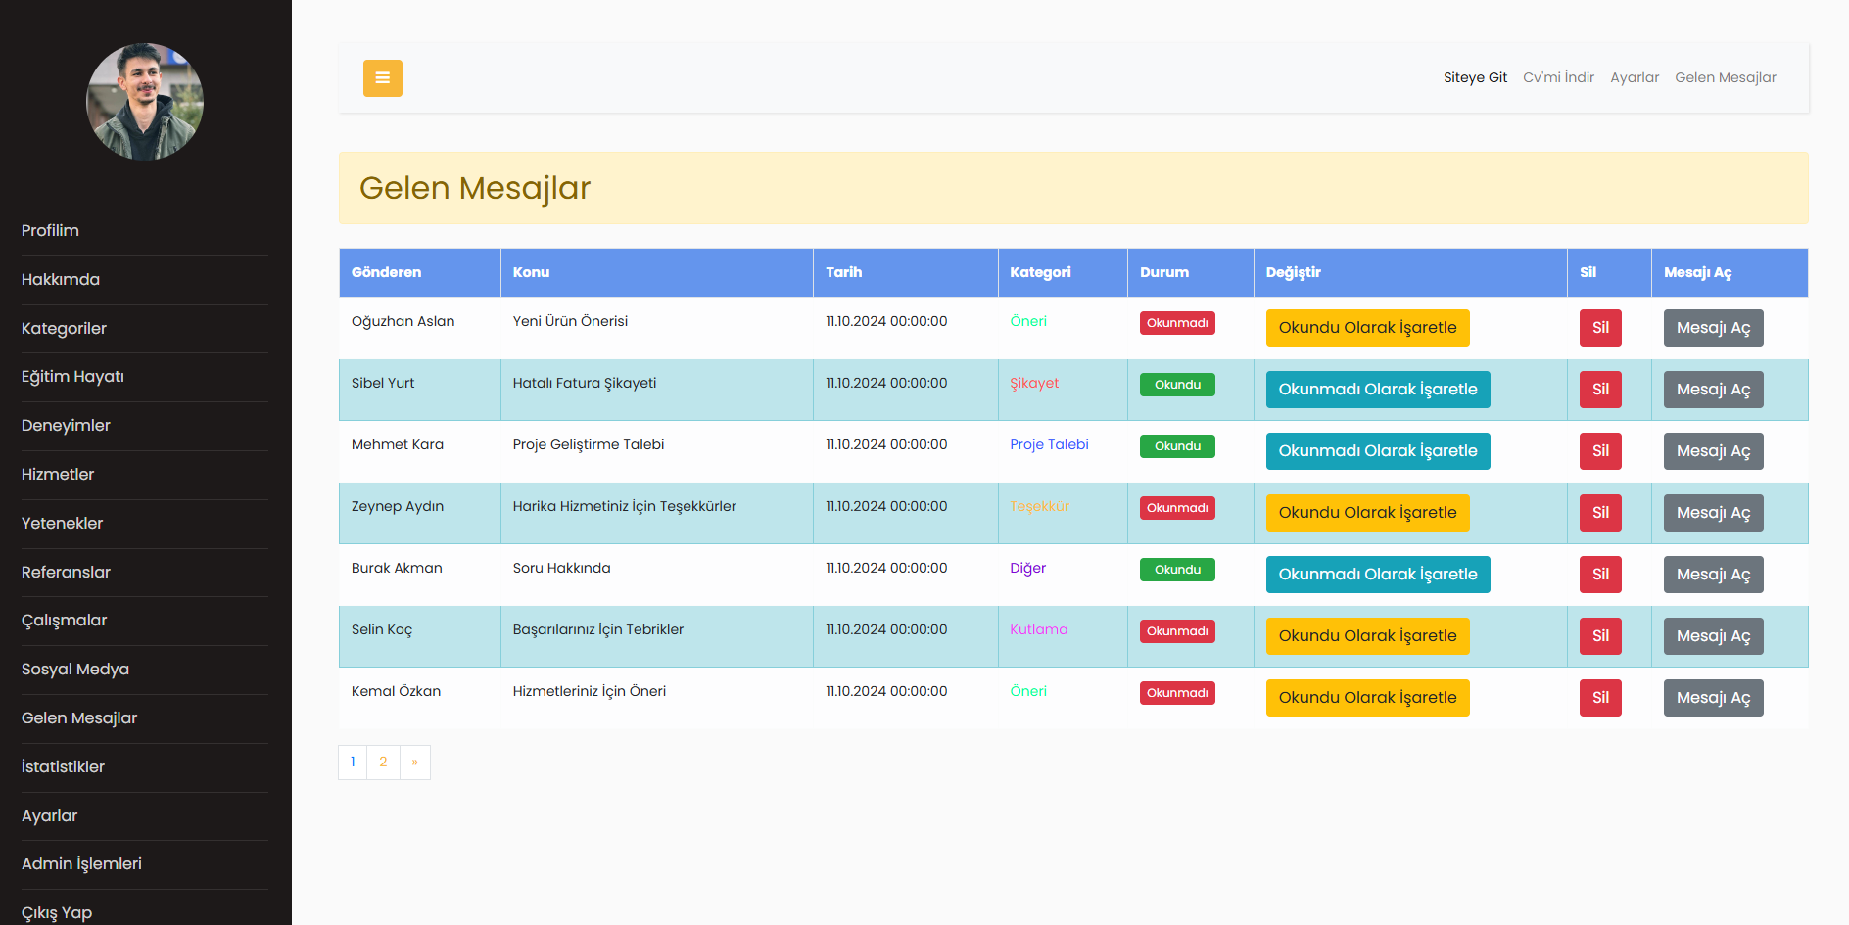Select İstatistikler in the sidebar
Viewport: 1849px width, 925px height.
point(63,767)
